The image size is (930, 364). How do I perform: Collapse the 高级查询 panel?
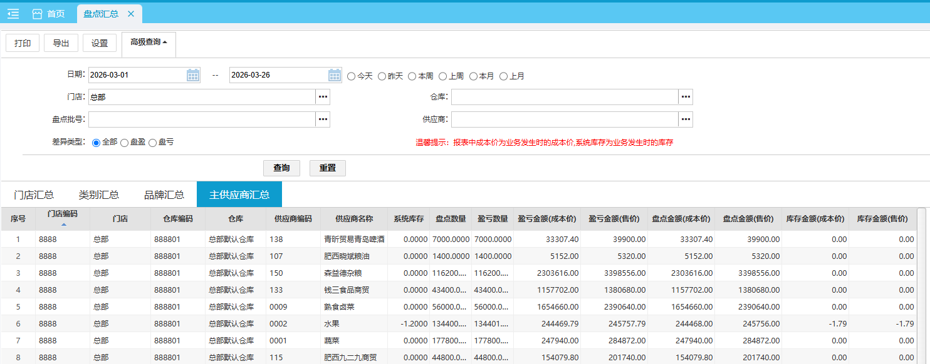149,43
